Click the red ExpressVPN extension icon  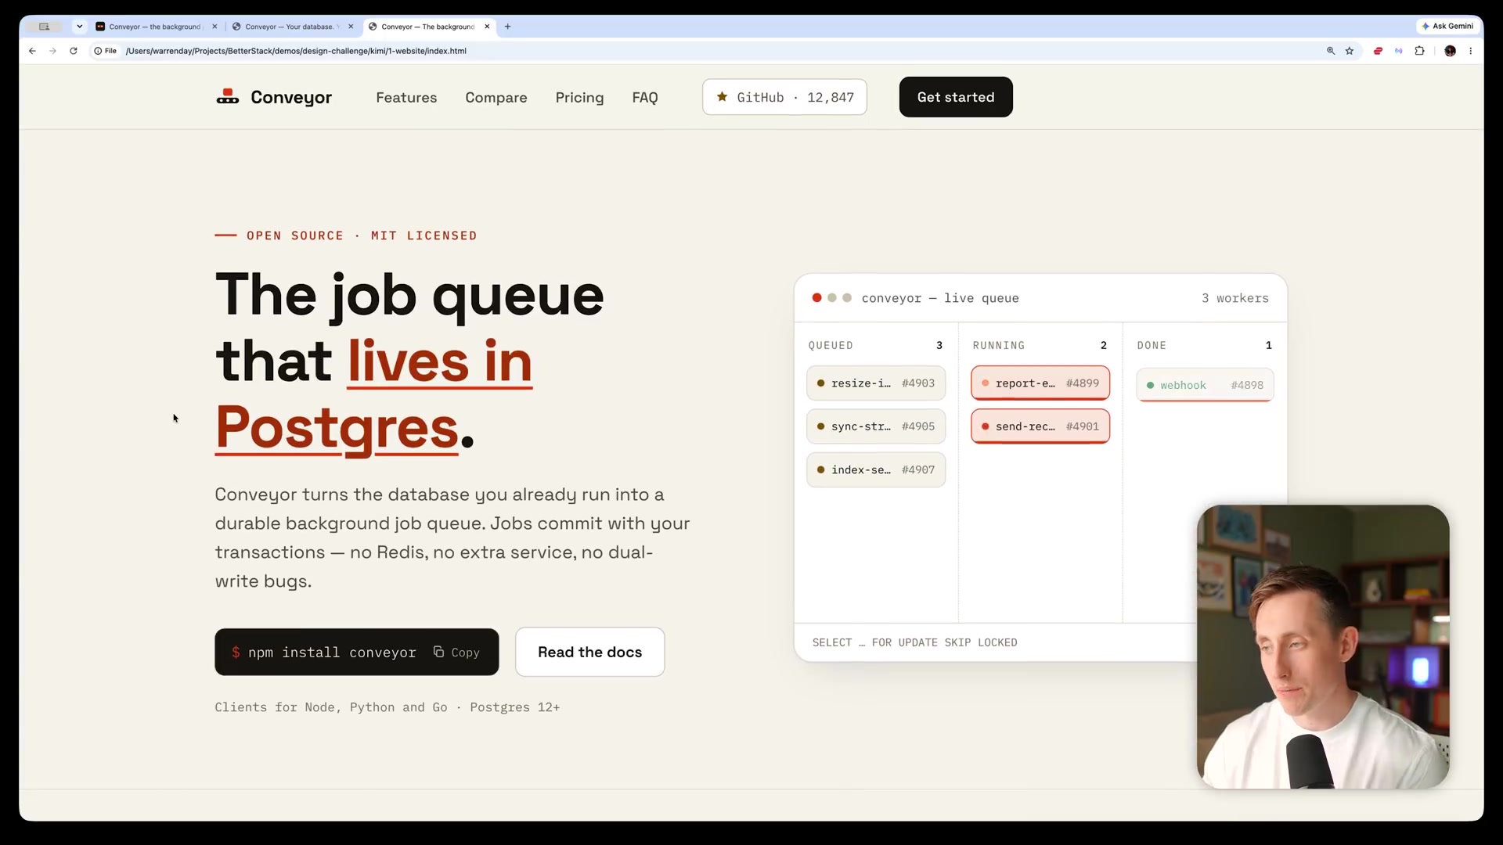tap(1378, 51)
